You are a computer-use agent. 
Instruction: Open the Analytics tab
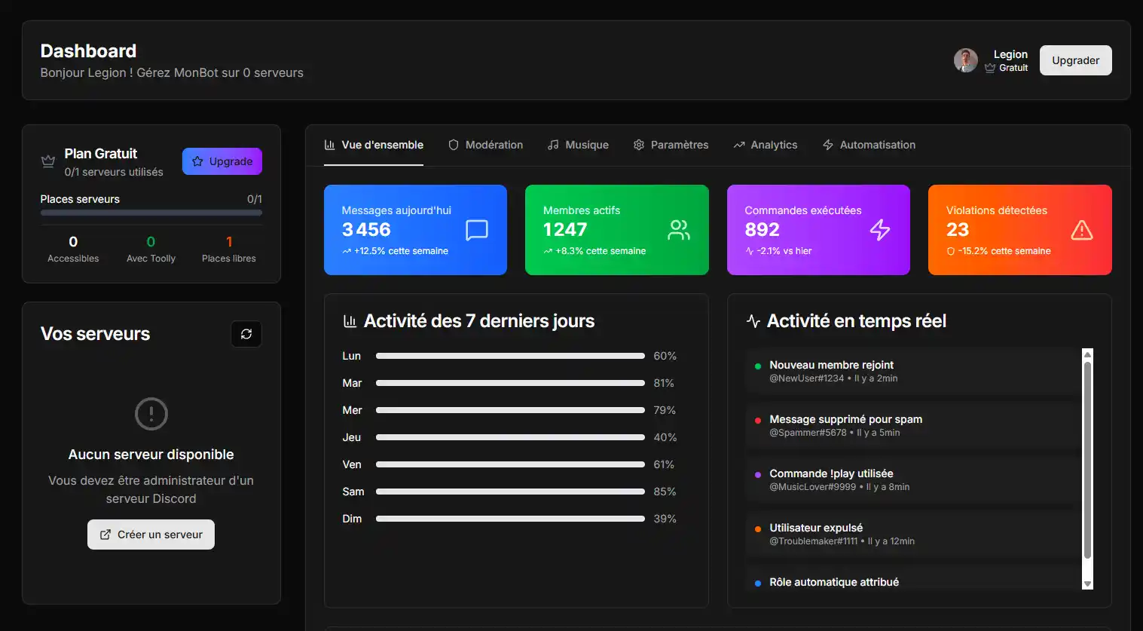(765, 145)
